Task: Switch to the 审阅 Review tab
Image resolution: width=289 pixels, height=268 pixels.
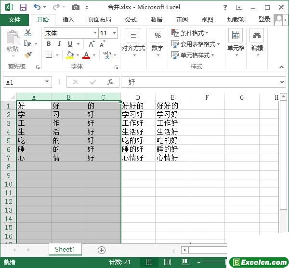Action: pyautogui.click(x=182, y=20)
